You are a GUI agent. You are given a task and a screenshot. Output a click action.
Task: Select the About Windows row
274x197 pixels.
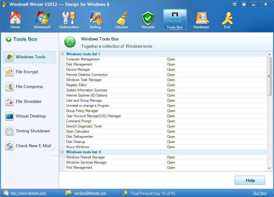coord(166,147)
